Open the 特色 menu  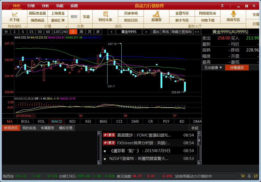pos(16,6)
